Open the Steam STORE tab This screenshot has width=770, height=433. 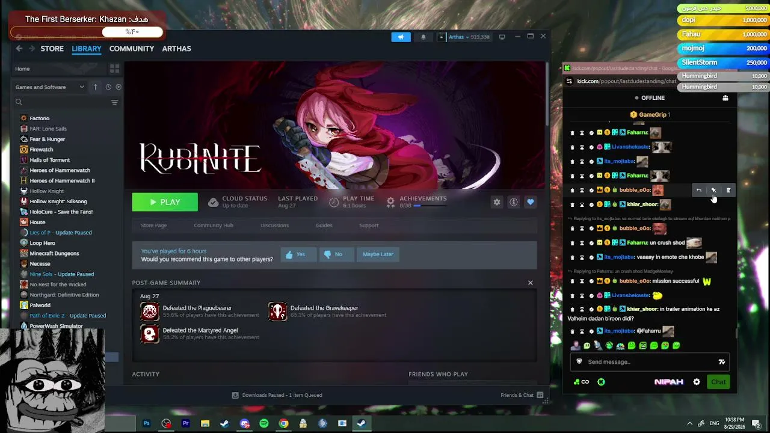(x=52, y=49)
